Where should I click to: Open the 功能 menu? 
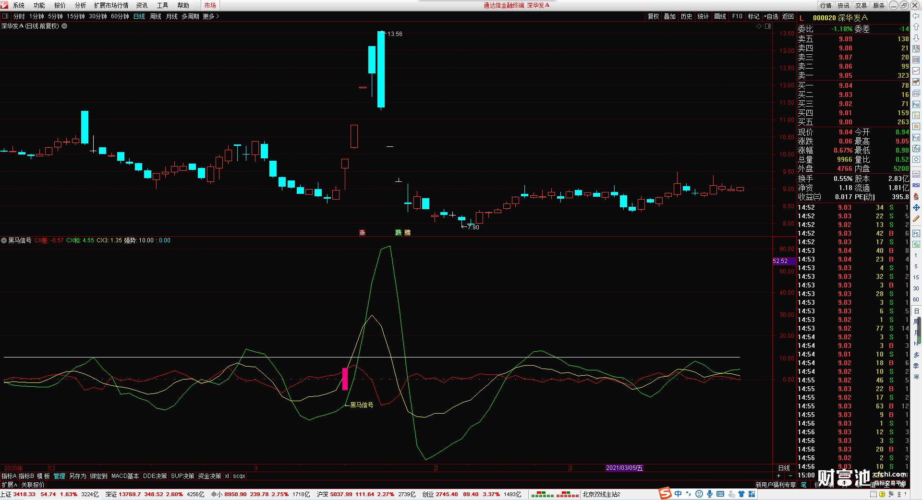39,5
